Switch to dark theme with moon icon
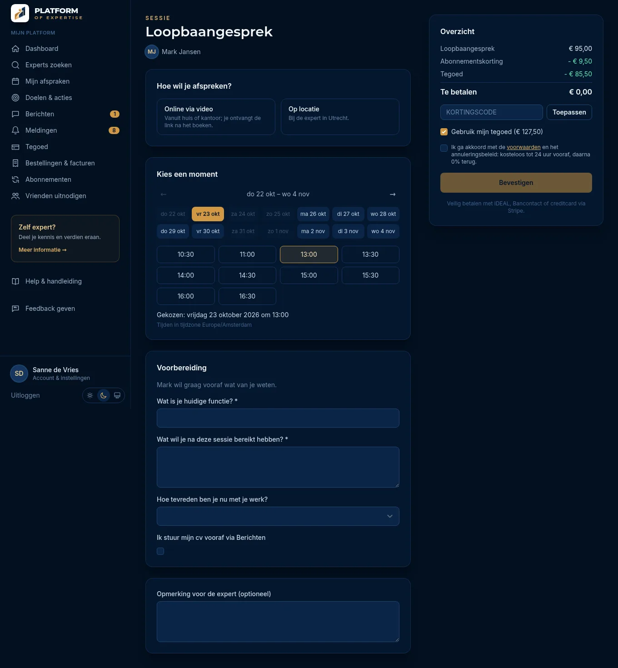The image size is (618, 668). (104, 395)
